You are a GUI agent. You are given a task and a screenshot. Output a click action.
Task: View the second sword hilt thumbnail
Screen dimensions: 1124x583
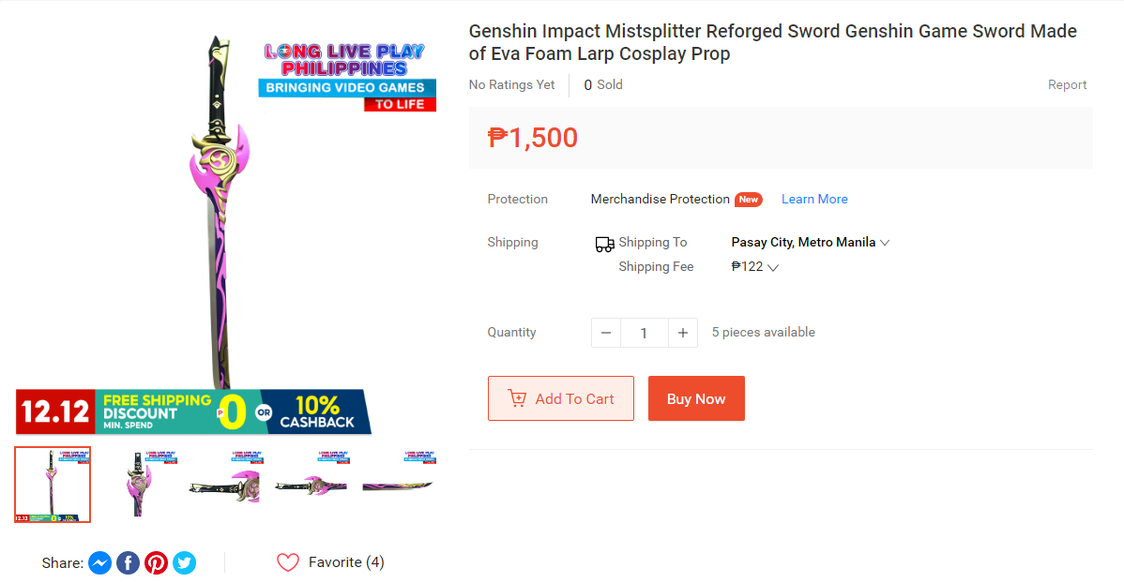(x=140, y=485)
